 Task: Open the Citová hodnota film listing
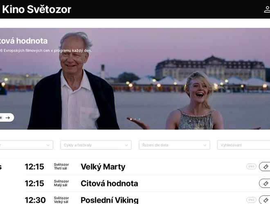click(x=109, y=183)
